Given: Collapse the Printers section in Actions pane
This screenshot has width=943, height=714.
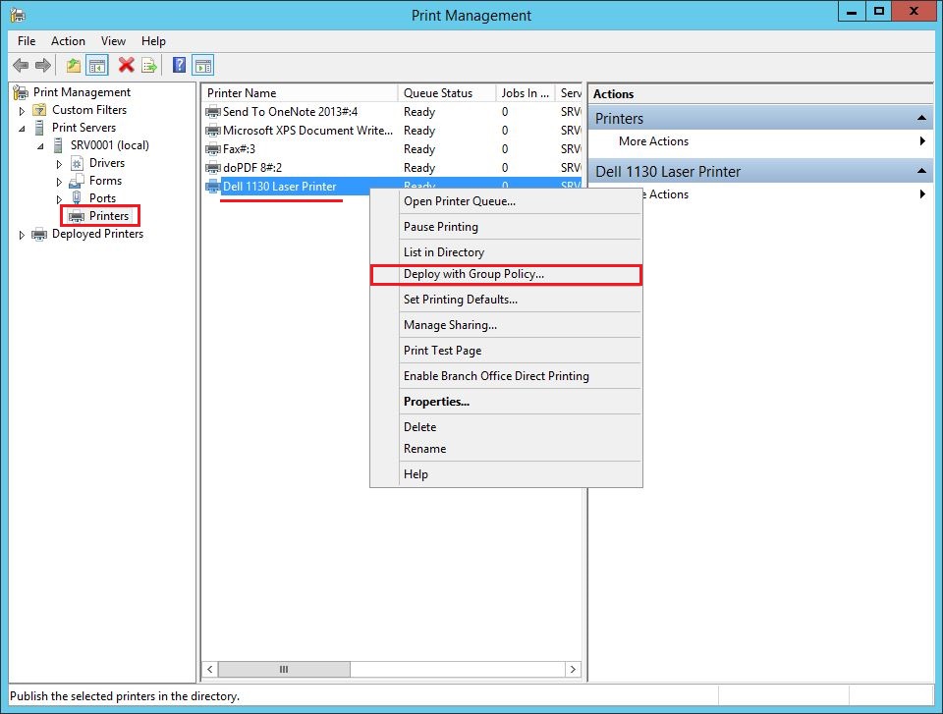Looking at the screenshot, I should coord(921,119).
